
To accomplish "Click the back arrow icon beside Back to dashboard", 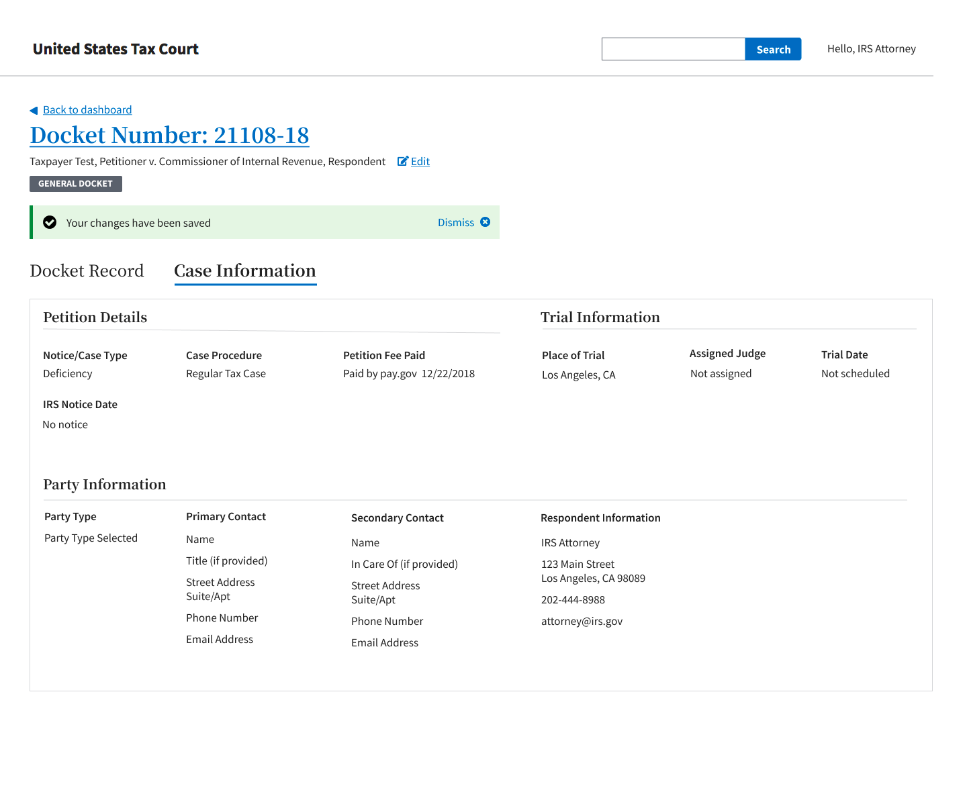I will tap(34, 111).
